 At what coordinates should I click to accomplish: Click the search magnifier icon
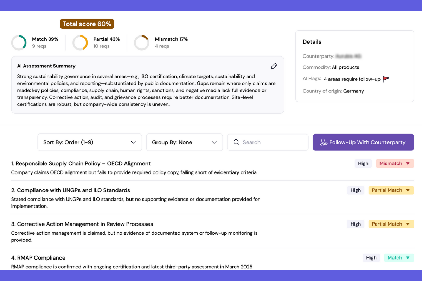click(236, 142)
